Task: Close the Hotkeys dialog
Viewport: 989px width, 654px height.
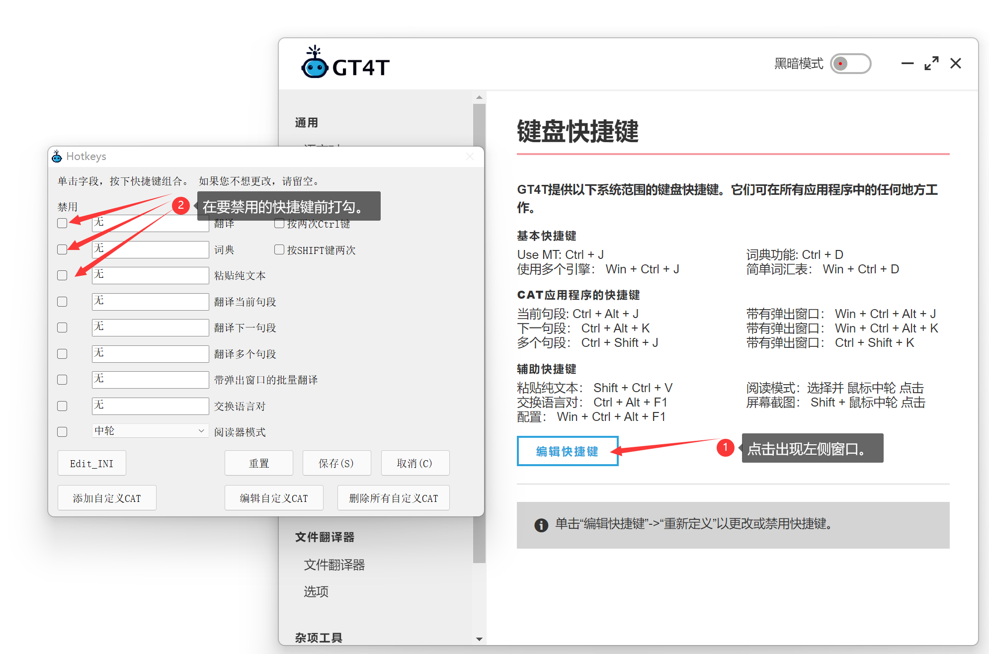Action: [x=470, y=157]
